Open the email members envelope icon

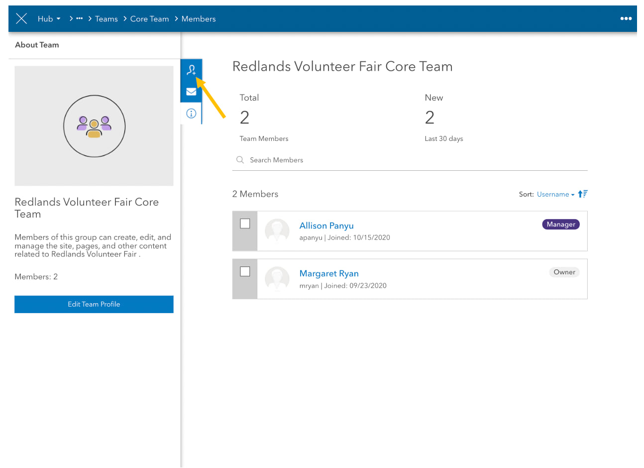coord(191,92)
